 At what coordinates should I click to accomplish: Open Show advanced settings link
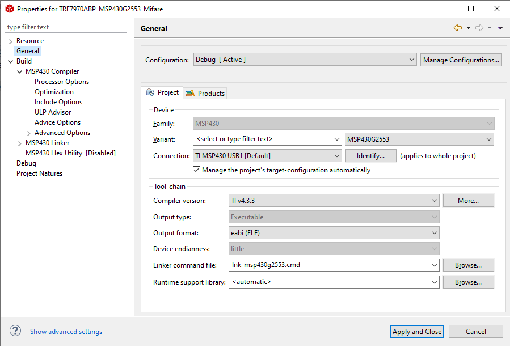pyautogui.click(x=66, y=332)
